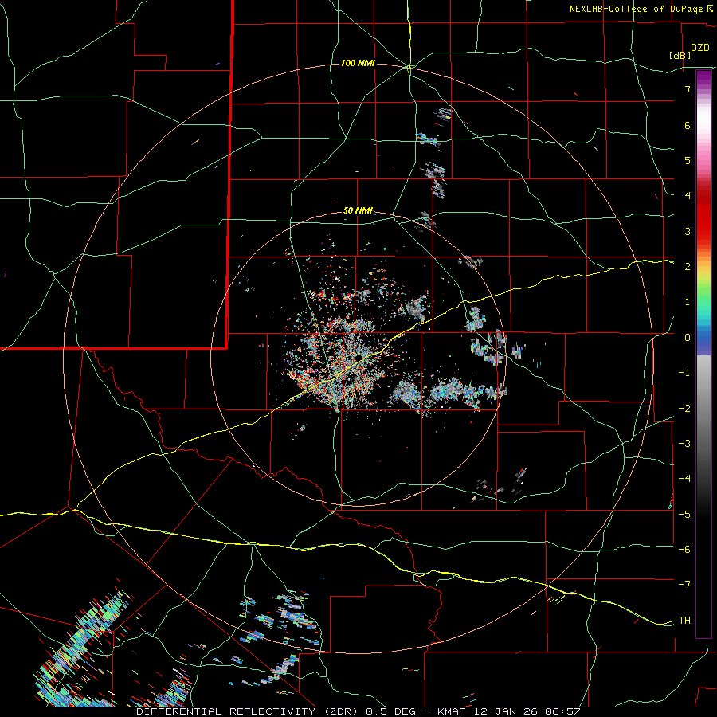Click the KMAF radar site center dot
The image size is (717, 717).
358,357
